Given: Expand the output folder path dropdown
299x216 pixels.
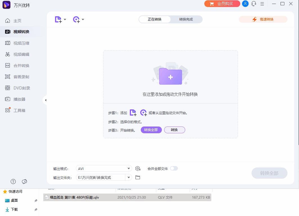Looking at the screenshot, I should (128, 177).
